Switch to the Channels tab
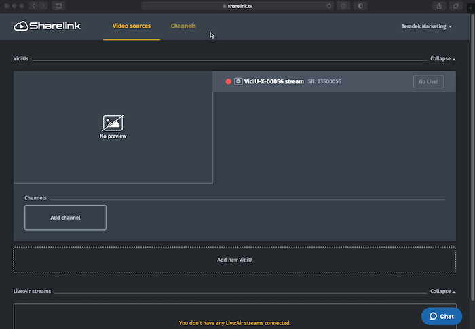Image resolution: width=475 pixels, height=329 pixels. click(183, 26)
